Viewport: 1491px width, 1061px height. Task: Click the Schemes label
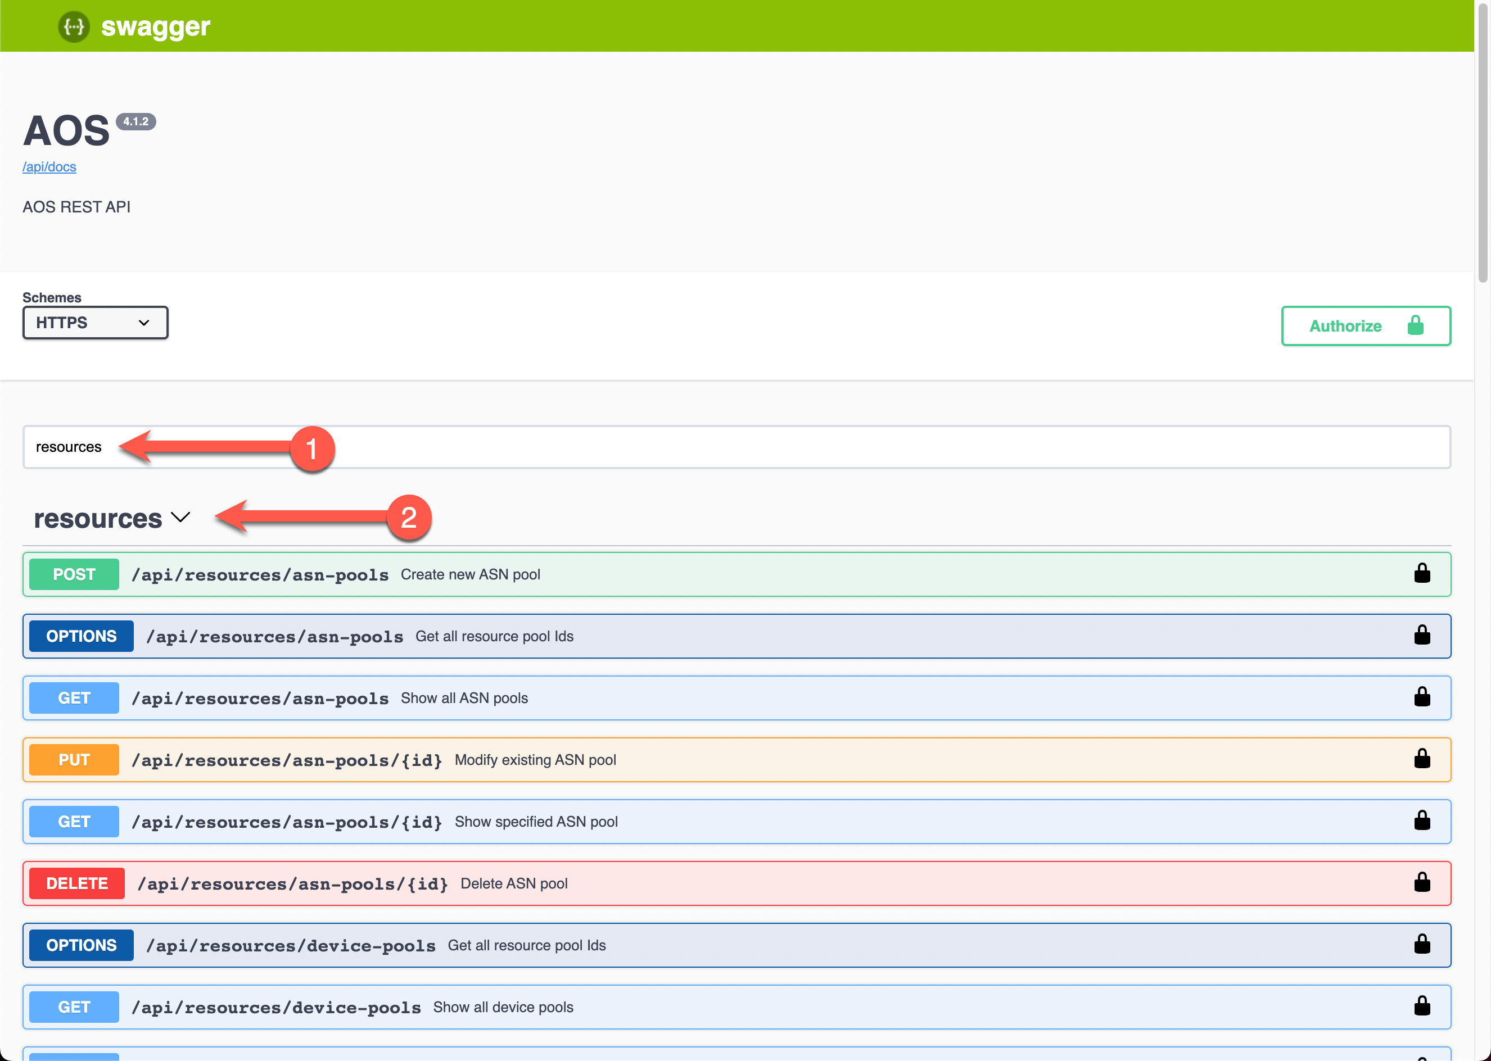point(52,297)
